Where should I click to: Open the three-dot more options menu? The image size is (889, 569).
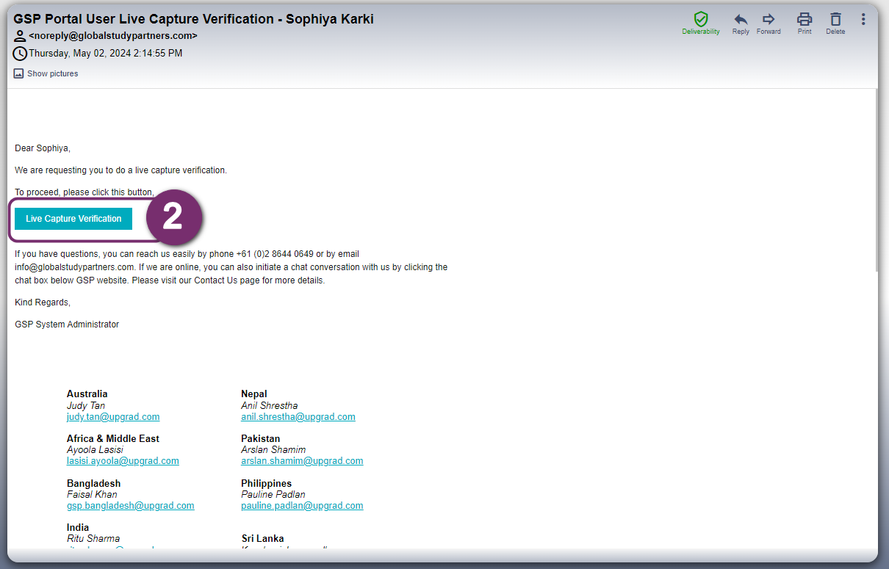click(x=863, y=19)
